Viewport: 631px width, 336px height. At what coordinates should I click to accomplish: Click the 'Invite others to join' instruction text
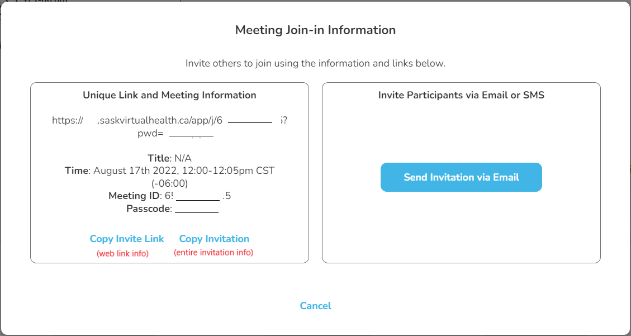(x=315, y=63)
